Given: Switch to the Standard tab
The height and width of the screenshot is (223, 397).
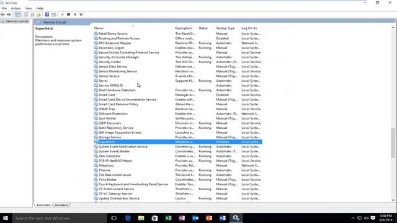Looking at the screenshot, I should 61,205.
